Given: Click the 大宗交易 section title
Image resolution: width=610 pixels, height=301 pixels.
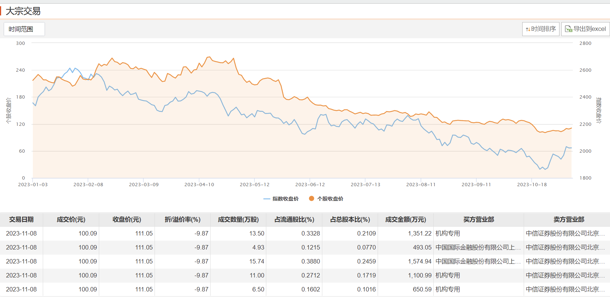Looking at the screenshot, I should tap(23, 11).
